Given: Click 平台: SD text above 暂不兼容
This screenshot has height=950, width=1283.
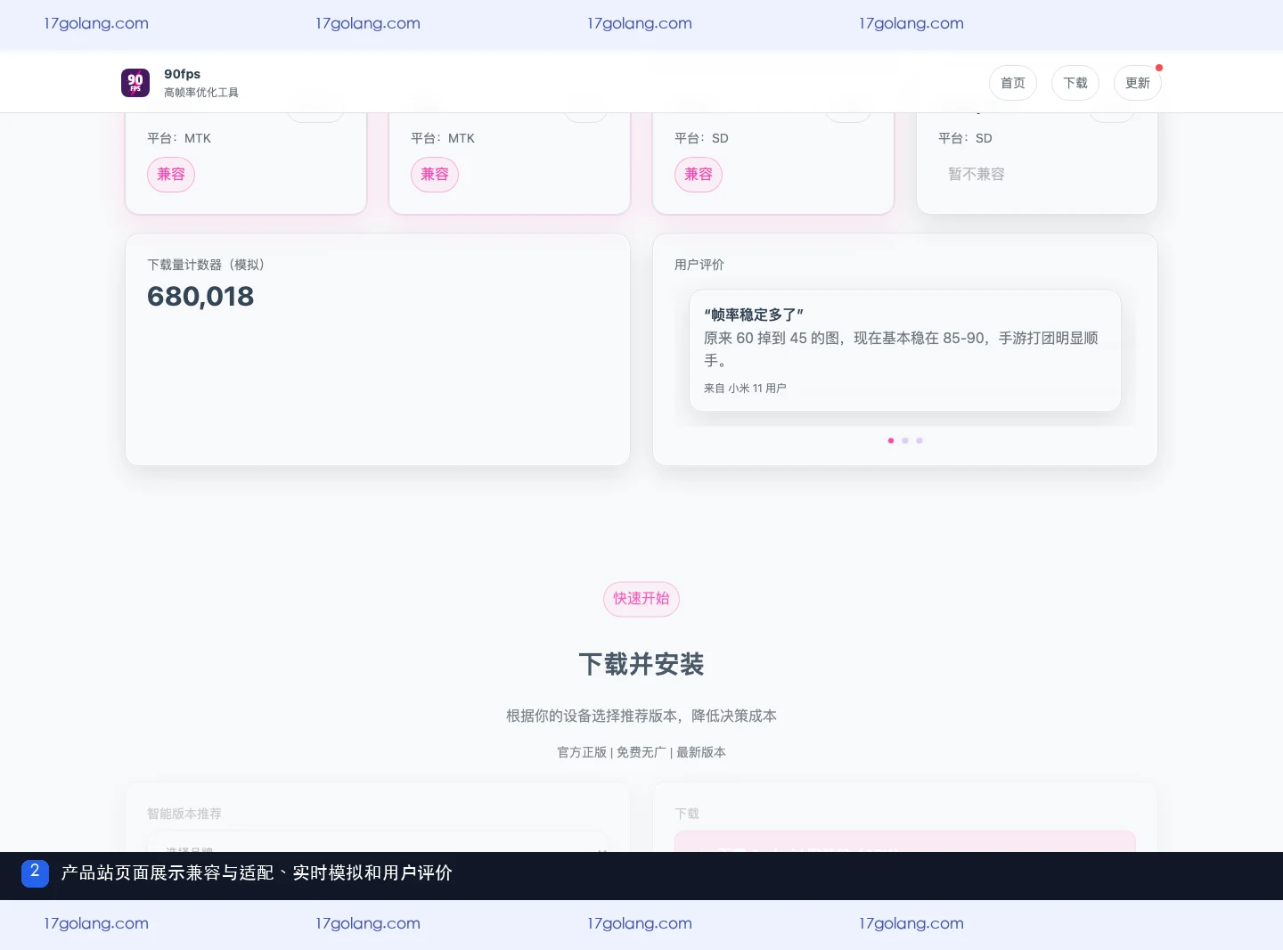Looking at the screenshot, I should pos(965,138).
